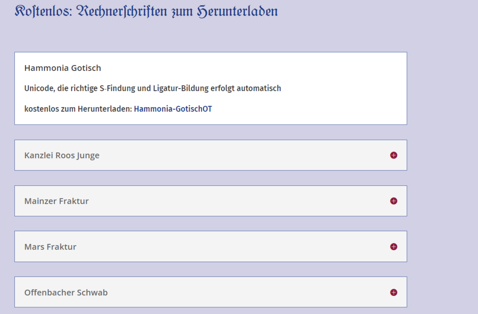Open the Mars Fraktur section title

click(x=50, y=247)
